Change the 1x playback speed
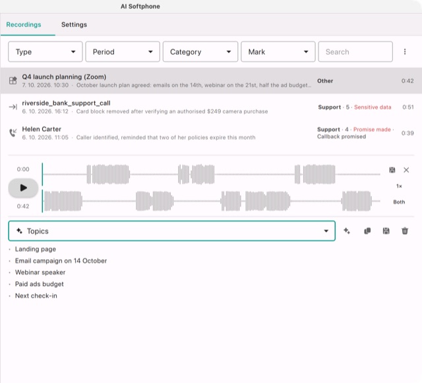This screenshot has width=422, height=383. coord(399,186)
